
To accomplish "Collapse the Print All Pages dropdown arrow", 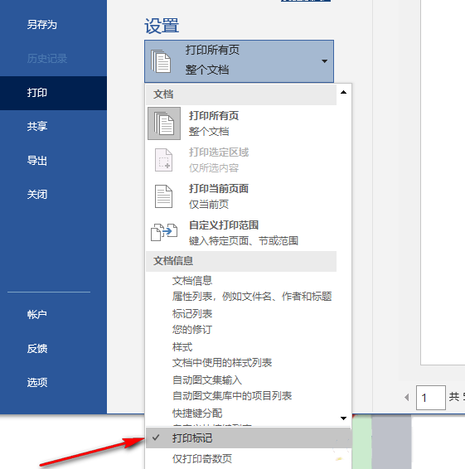I will coord(324,61).
